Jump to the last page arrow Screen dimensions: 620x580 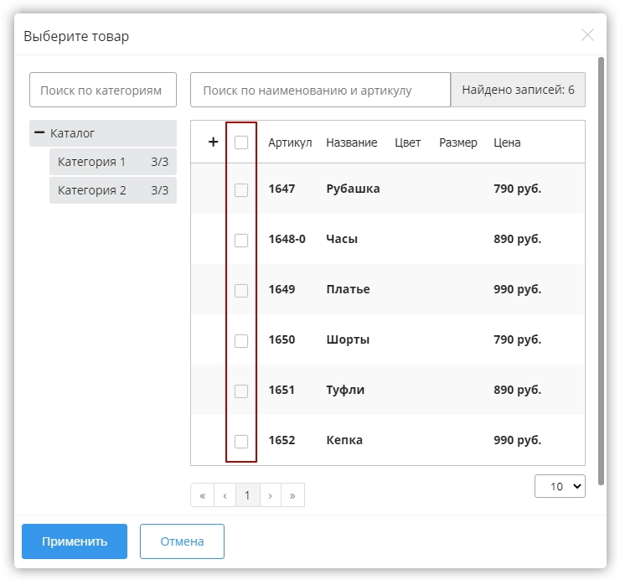coord(292,495)
